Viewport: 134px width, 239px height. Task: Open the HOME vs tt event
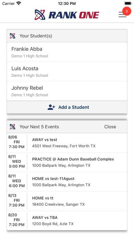pyautogui.click(x=67, y=201)
